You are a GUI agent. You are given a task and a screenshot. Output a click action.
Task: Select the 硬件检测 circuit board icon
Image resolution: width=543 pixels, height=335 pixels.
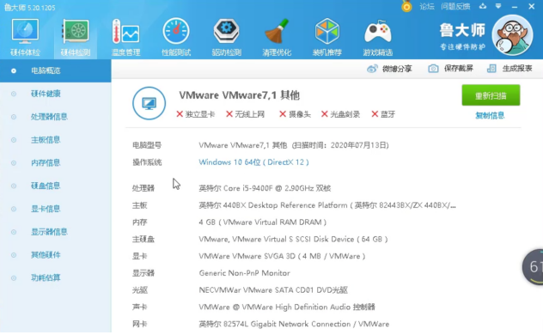pos(76,31)
